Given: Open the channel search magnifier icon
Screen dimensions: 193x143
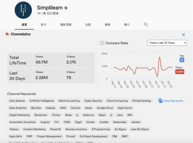Looking at the screenshot, I should pos(146,24).
